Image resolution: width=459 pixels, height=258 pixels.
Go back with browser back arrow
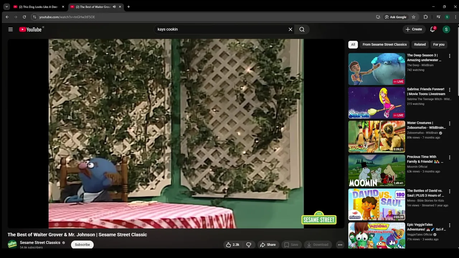(7, 17)
